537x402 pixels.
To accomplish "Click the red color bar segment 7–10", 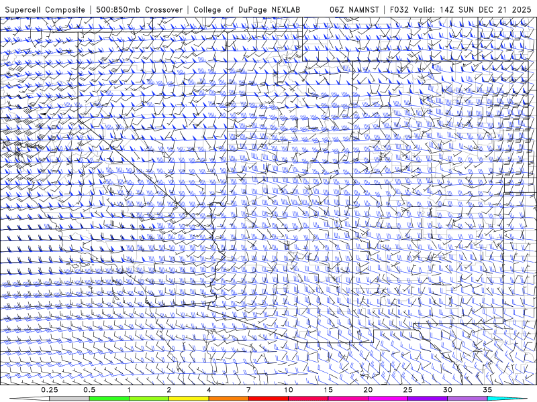I will 268,399.
